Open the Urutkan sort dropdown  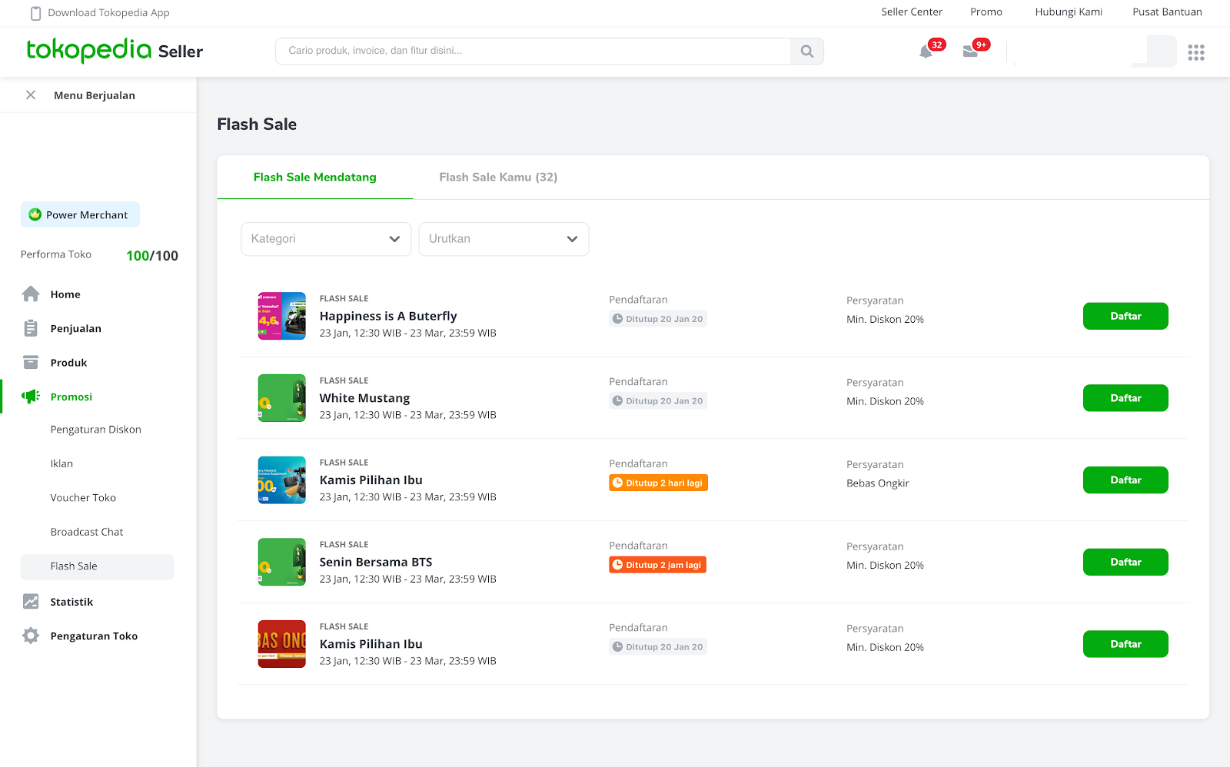[504, 239]
